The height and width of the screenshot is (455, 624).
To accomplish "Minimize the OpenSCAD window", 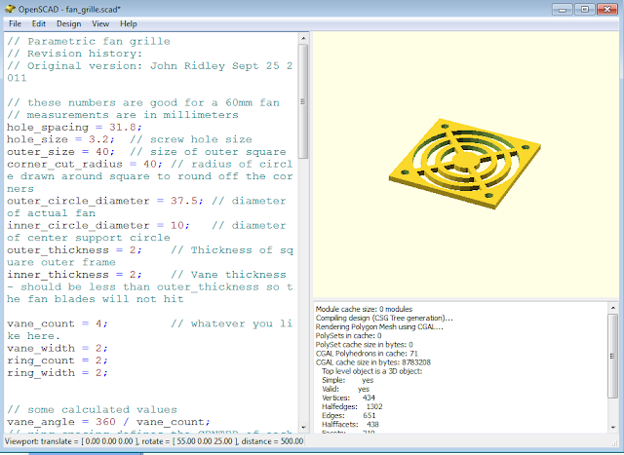I will click(x=563, y=9).
